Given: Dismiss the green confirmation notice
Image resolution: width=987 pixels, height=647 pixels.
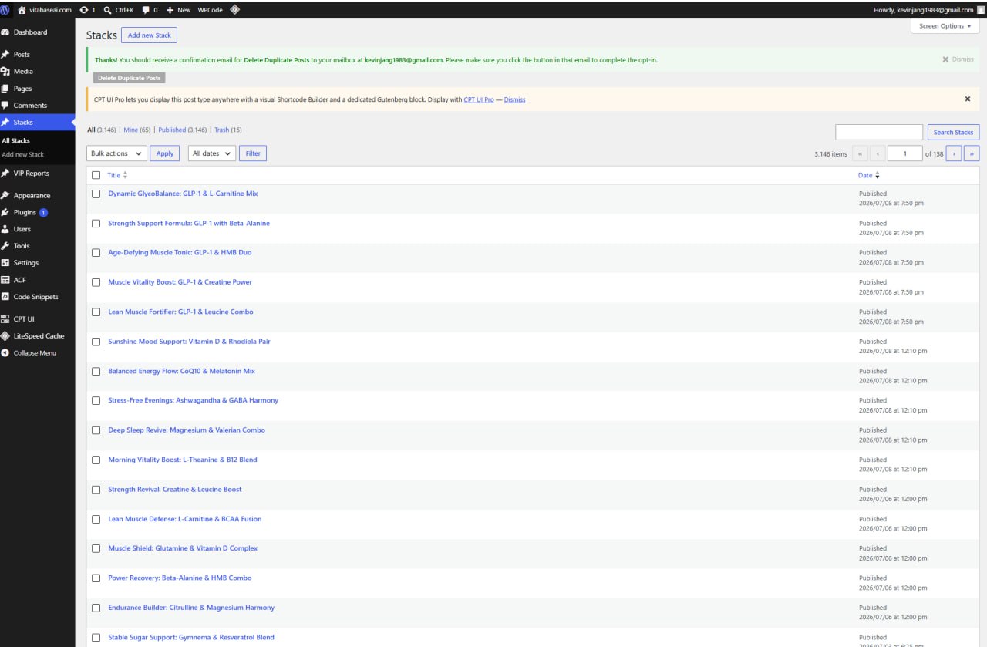Looking at the screenshot, I should (x=958, y=59).
